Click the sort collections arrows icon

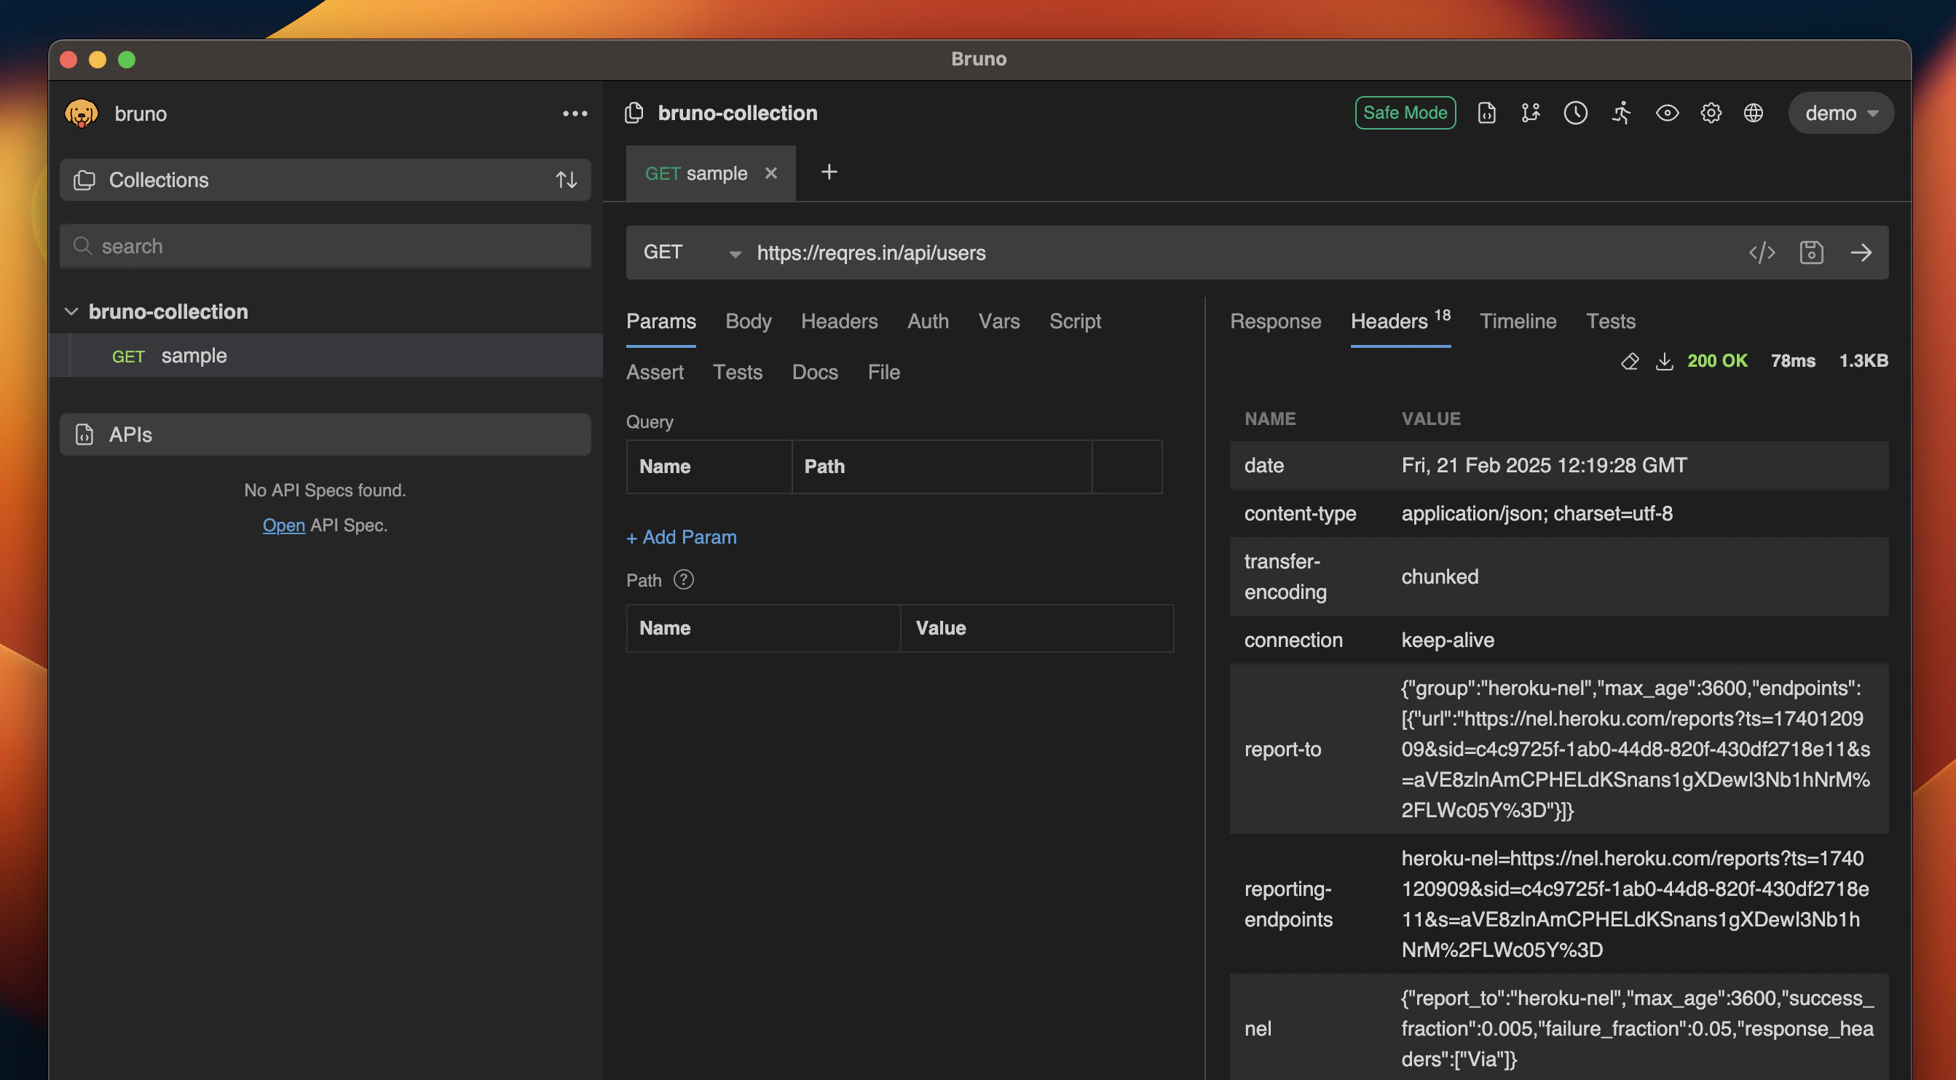[x=566, y=180]
